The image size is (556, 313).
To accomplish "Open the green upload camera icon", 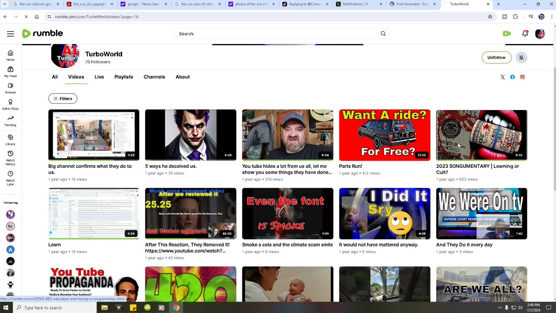I will click(507, 33).
